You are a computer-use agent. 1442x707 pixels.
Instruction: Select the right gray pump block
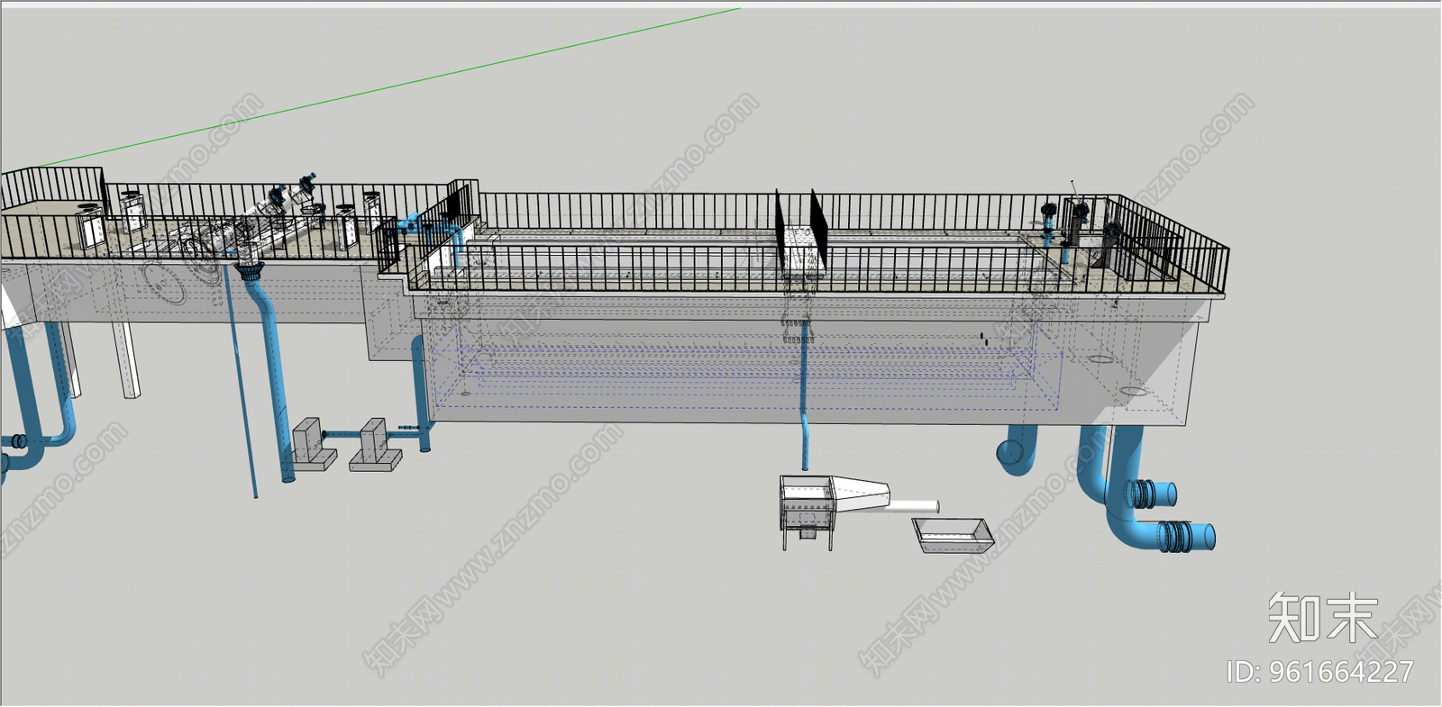coord(375,445)
